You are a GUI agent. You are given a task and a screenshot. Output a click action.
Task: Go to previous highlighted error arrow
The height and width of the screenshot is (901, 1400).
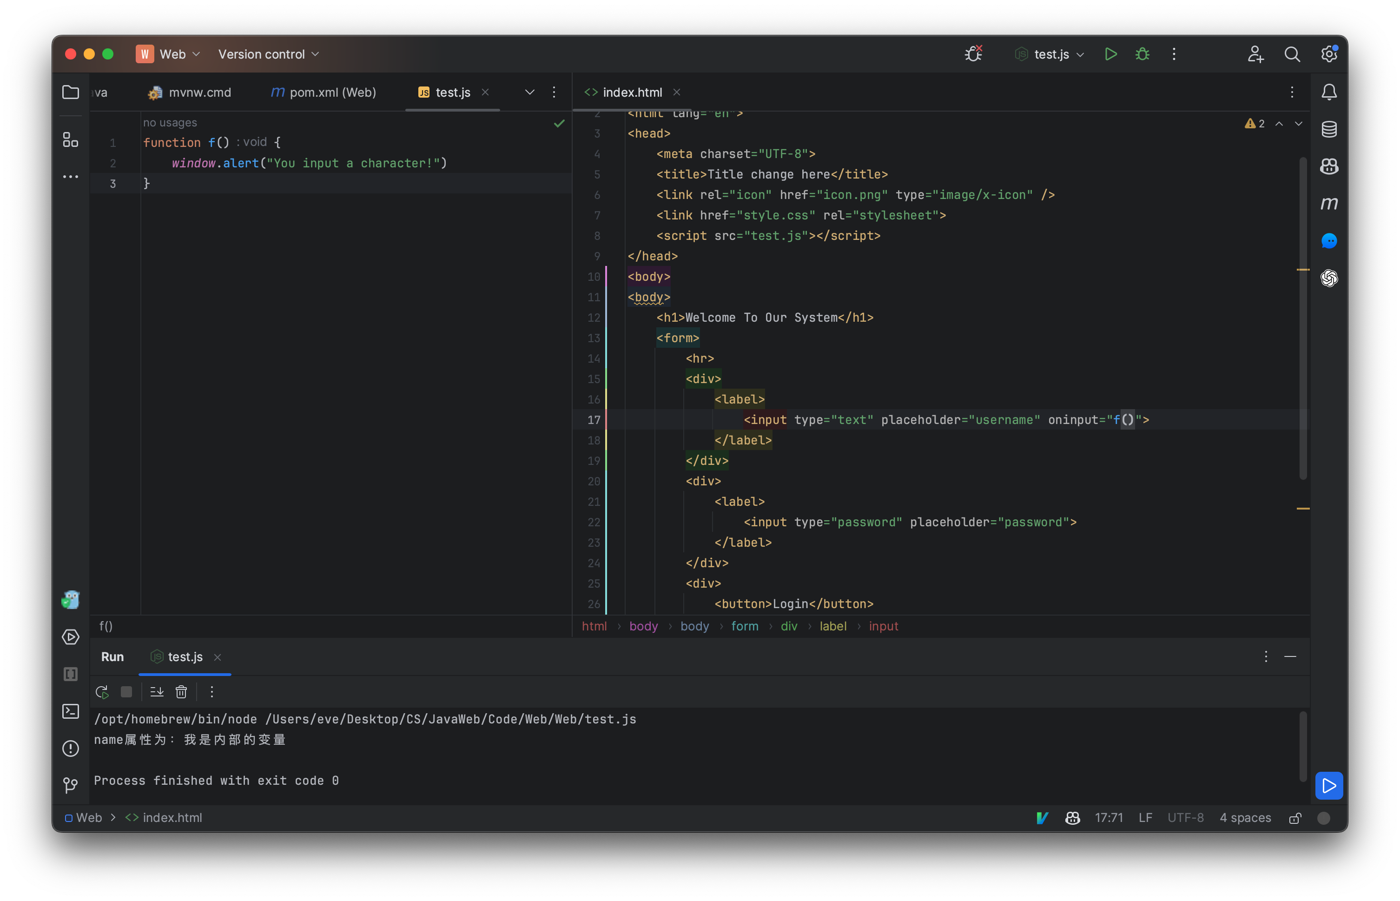pyautogui.click(x=1279, y=124)
